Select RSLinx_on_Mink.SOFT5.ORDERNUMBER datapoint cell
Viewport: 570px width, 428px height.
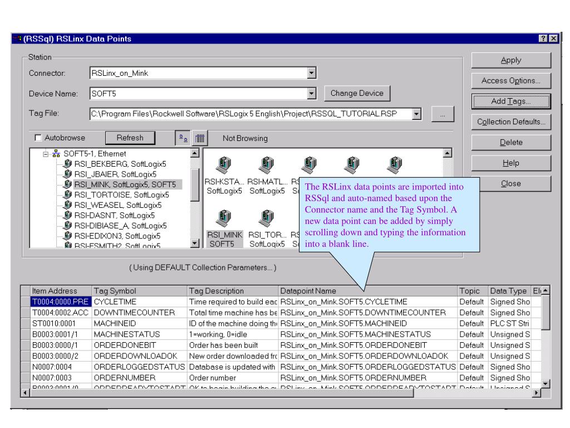coord(368,378)
